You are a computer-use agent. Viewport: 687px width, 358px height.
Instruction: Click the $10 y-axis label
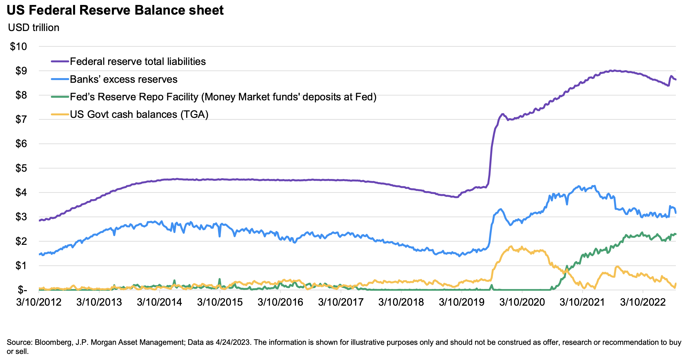coord(18,47)
